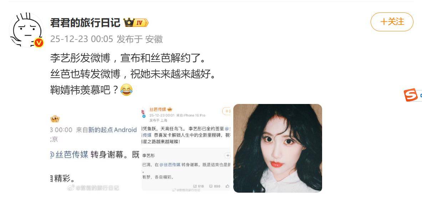Screen dimensions: 422x198
Task: Click the @丝芭传媒 mention in first image
Action: tap(69, 155)
